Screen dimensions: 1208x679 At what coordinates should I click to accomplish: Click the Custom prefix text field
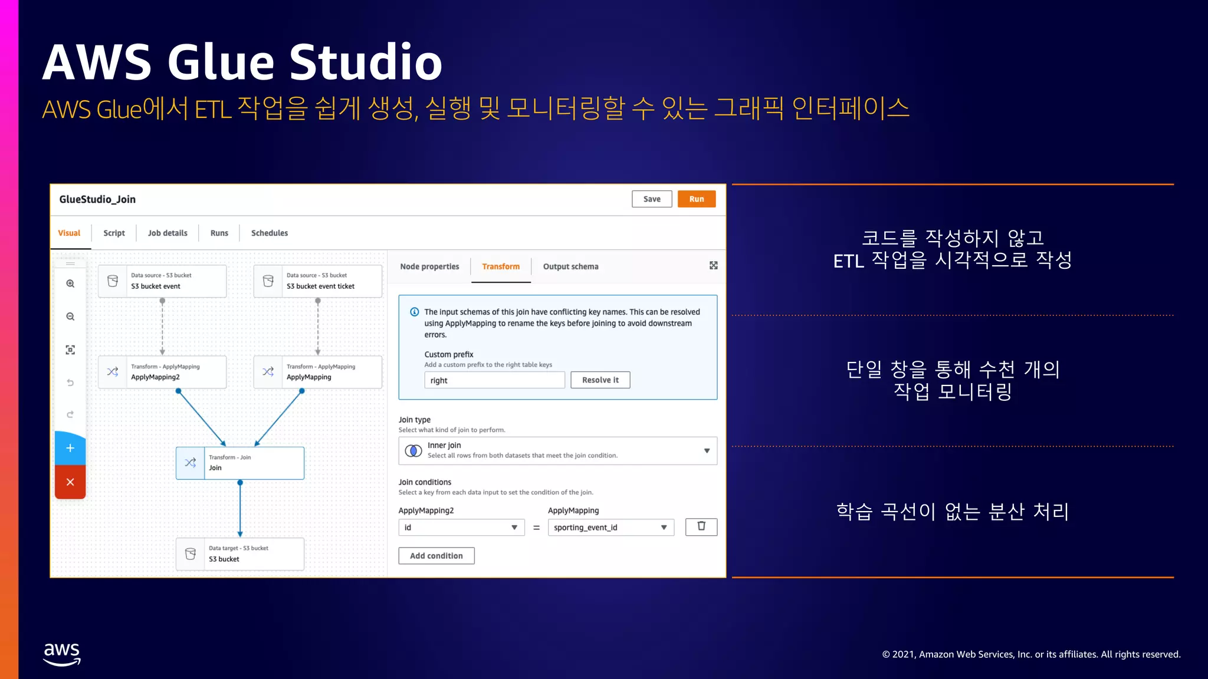[x=494, y=380]
